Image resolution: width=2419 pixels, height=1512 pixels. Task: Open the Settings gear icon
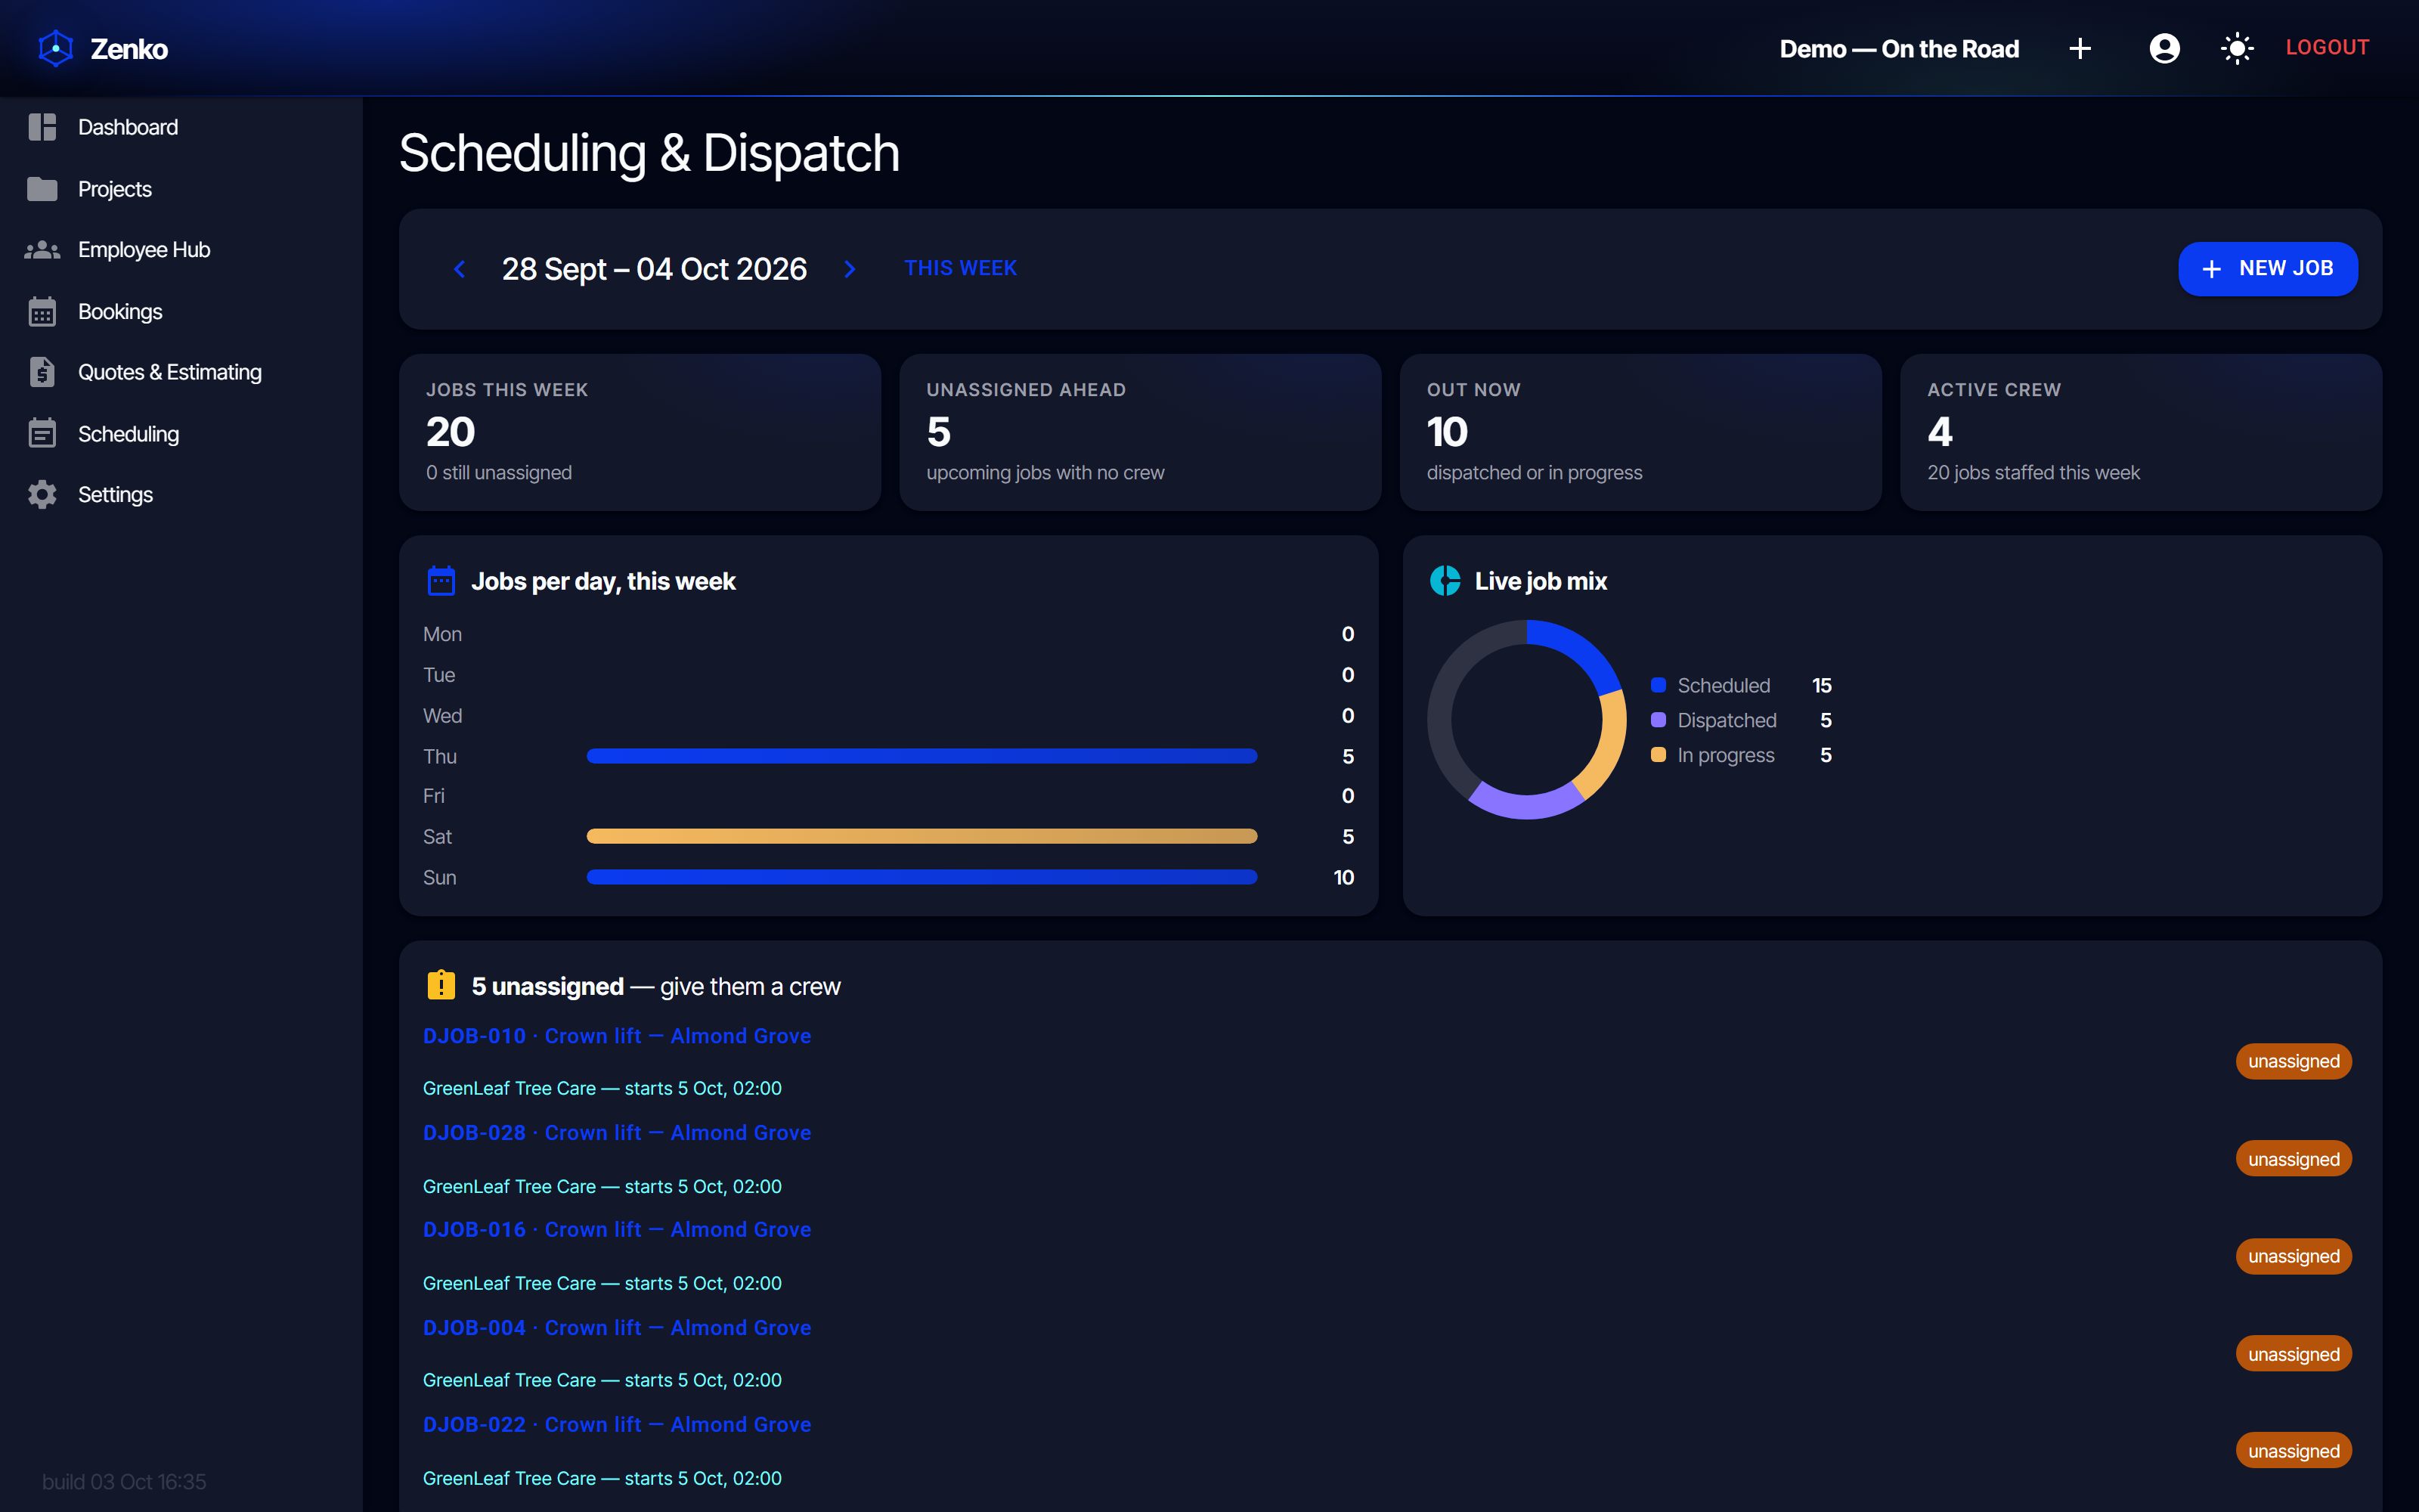(42, 495)
